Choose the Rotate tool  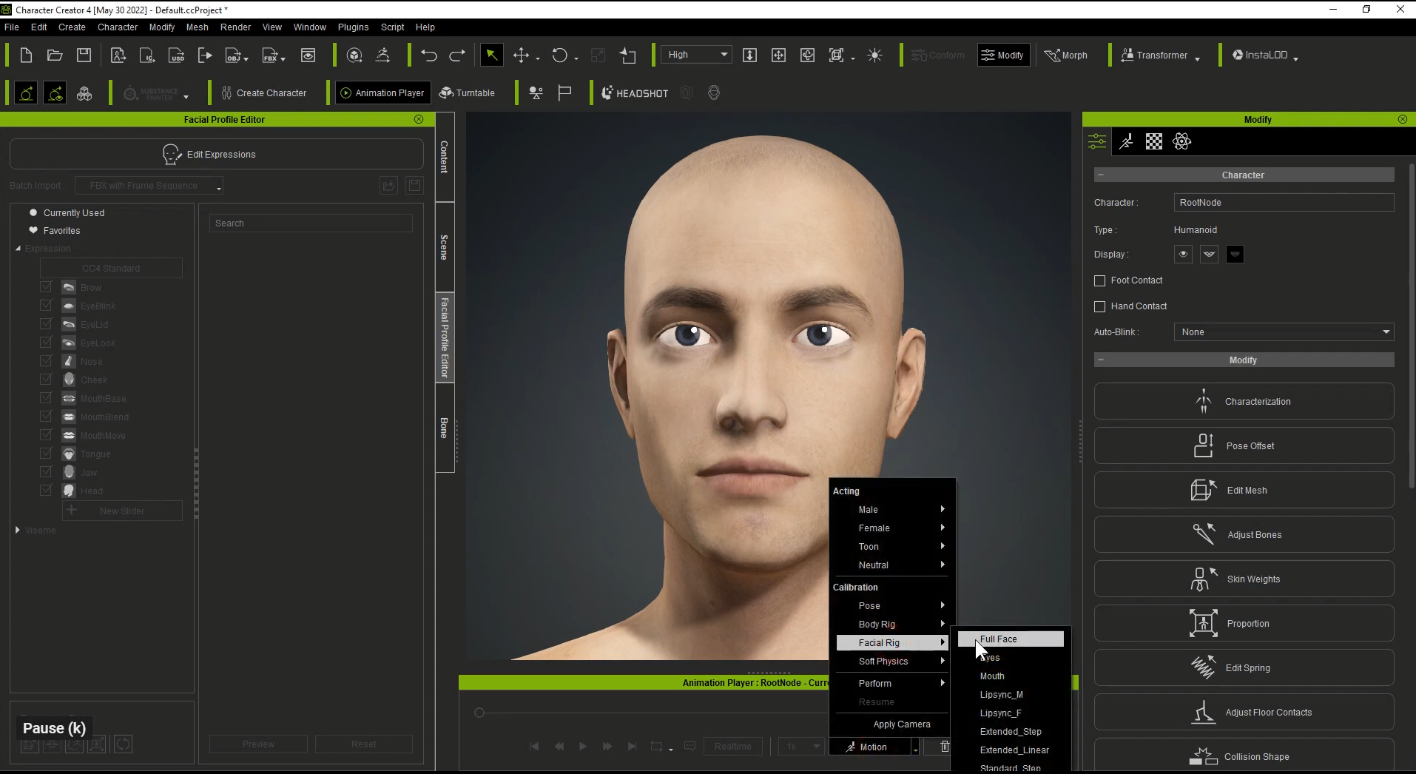[x=560, y=55]
